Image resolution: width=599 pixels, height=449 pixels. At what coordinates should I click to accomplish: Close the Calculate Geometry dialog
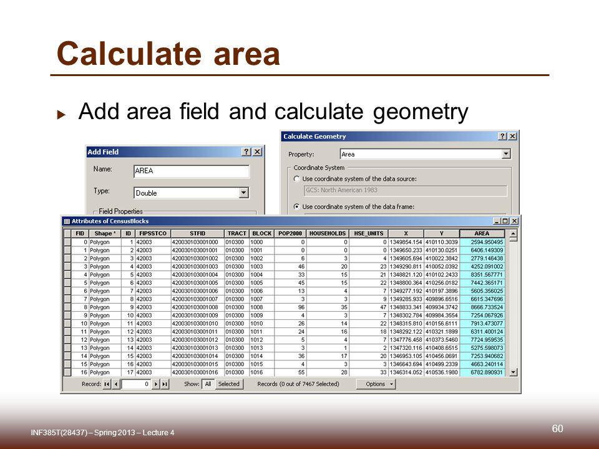point(513,136)
